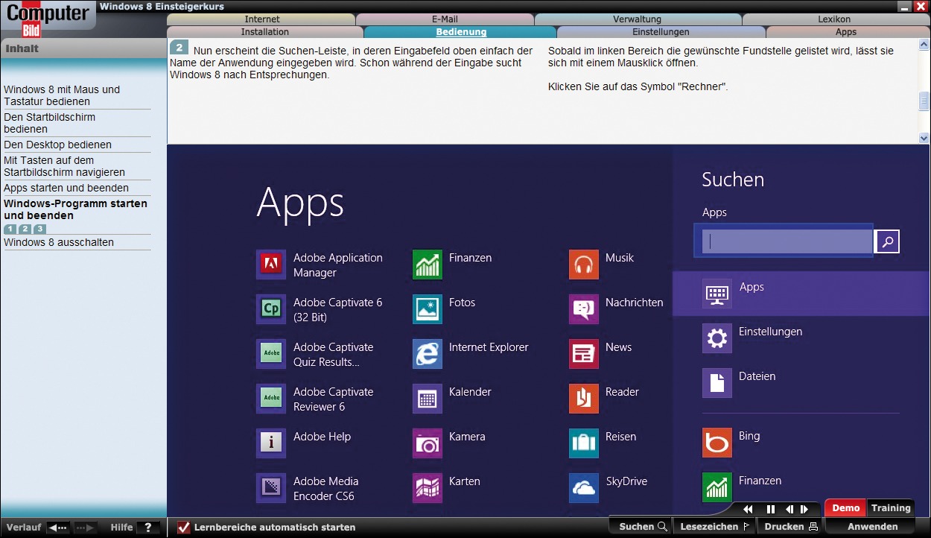
Task: Toggle Lernbereiche automatisch starten checkbox
Action: tap(184, 528)
